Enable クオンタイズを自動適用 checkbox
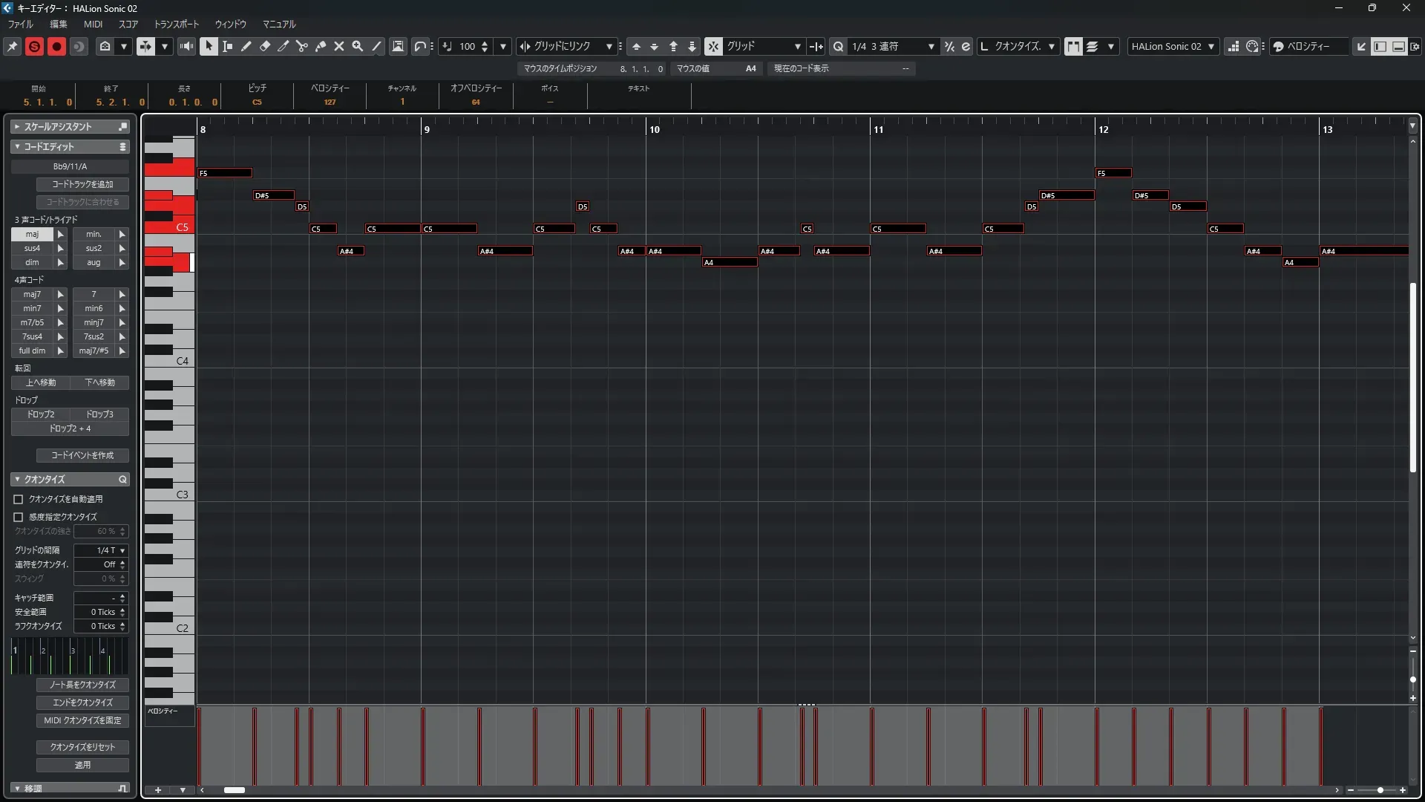 pos(19,500)
